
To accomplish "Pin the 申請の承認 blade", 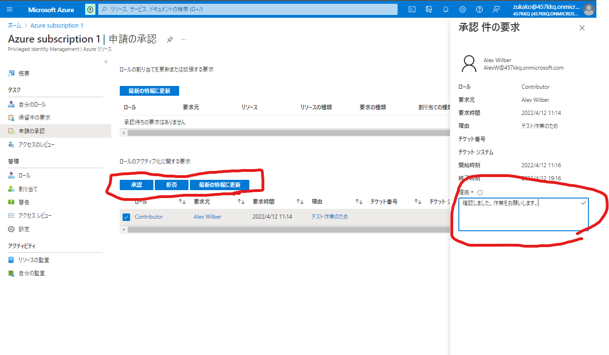I will [x=170, y=40].
